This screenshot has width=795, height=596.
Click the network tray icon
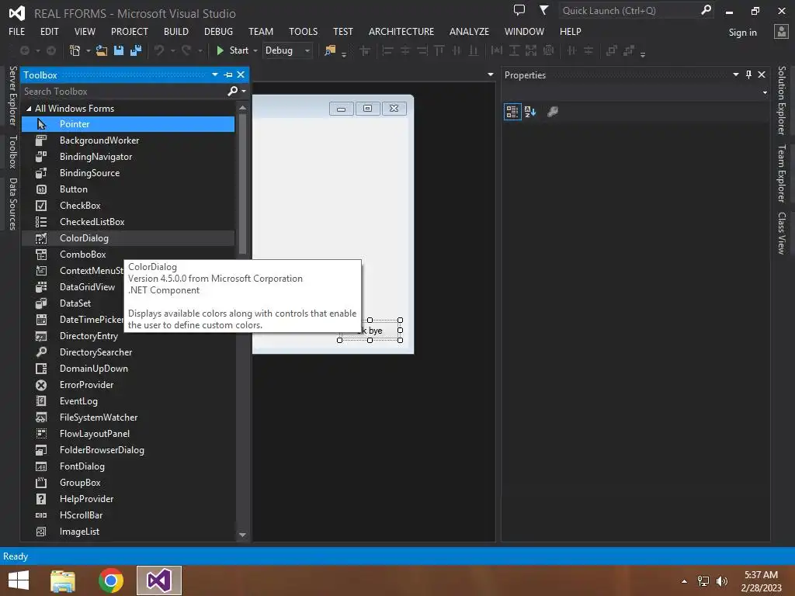[x=703, y=580]
